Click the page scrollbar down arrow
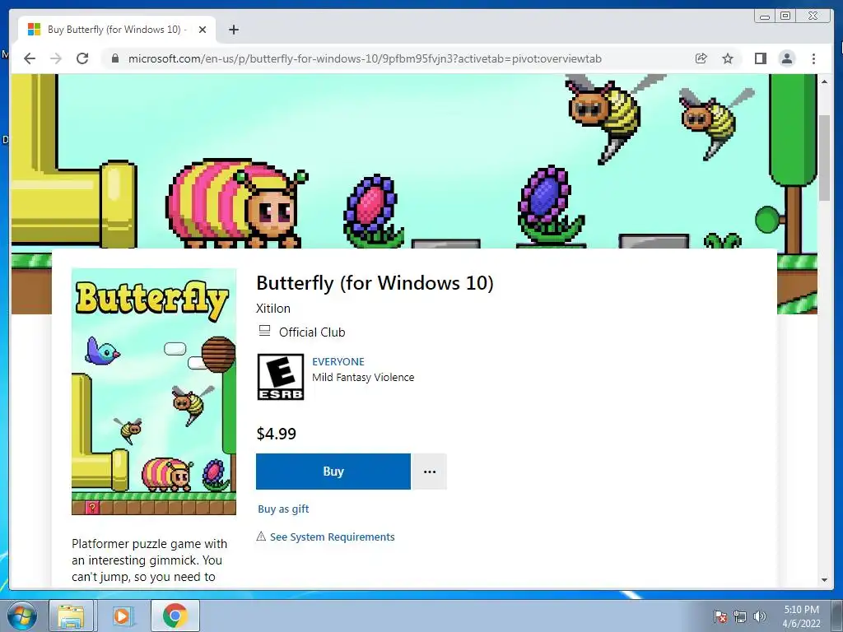 point(824,580)
